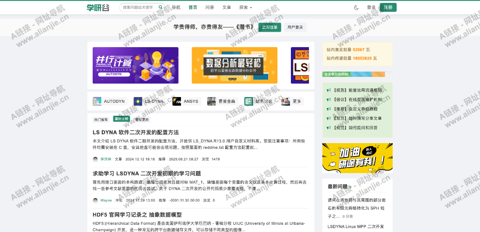Screen dimensions: 480x232
Task: Click the 全国学习指数 progress bar
Action: (x=357, y=74)
